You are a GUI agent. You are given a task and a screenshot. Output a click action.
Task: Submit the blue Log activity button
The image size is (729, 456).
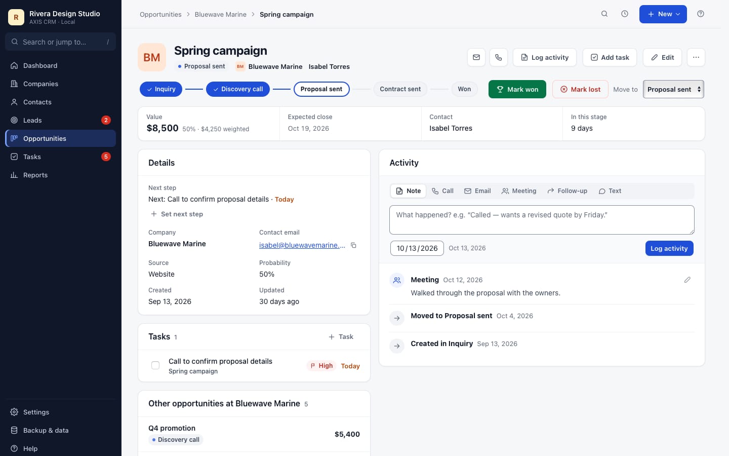click(x=669, y=248)
